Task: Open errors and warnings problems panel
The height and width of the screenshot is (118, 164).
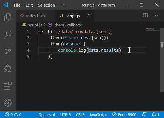Action: click(x=13, y=115)
